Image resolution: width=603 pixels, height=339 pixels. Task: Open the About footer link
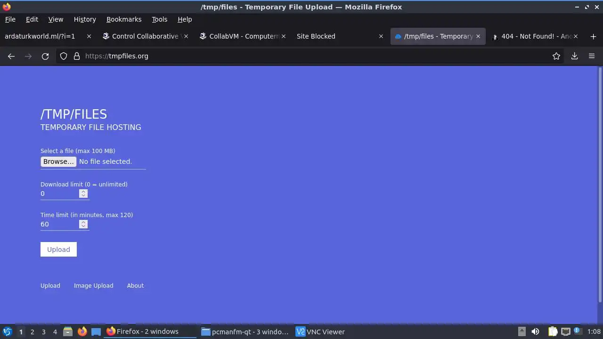coord(135,286)
